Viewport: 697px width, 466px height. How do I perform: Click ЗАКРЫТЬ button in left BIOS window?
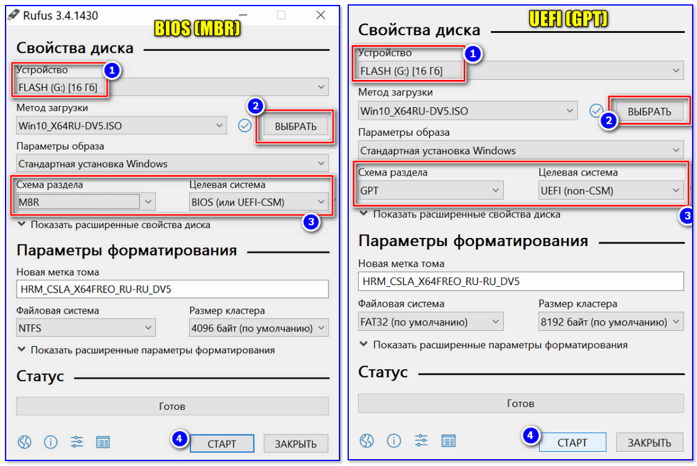pos(296,443)
